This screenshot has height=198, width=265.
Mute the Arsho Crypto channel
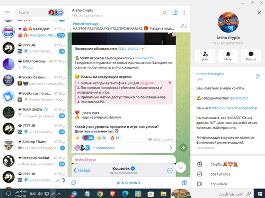[x=228, y=56]
